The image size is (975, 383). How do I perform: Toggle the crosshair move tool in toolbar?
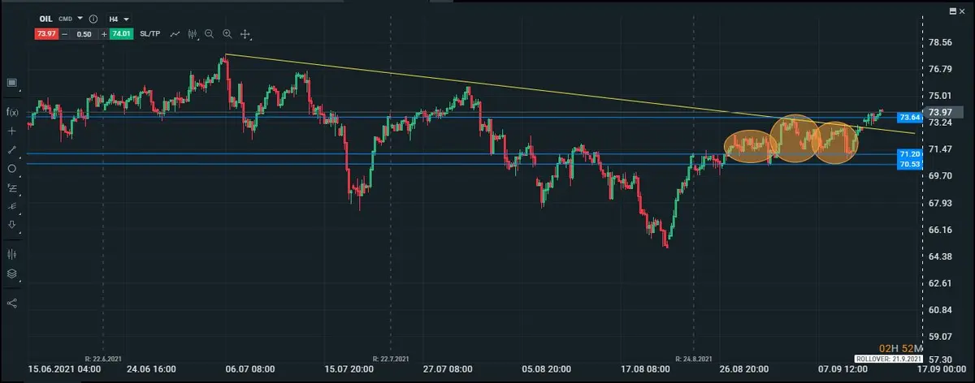tap(245, 34)
